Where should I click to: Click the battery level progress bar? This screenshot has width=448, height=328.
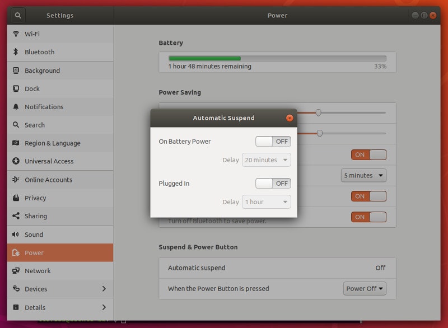pos(277,58)
